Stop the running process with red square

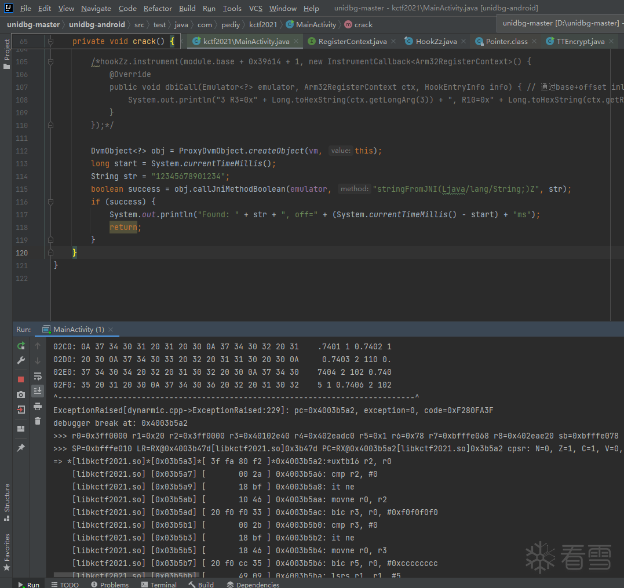tap(21, 379)
